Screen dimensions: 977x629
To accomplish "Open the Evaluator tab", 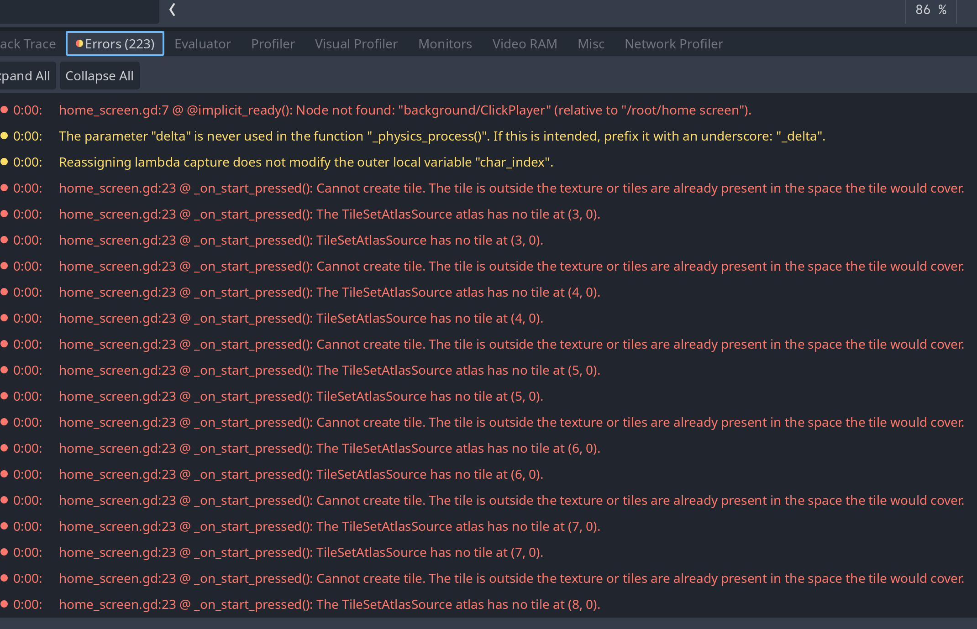I will 203,44.
